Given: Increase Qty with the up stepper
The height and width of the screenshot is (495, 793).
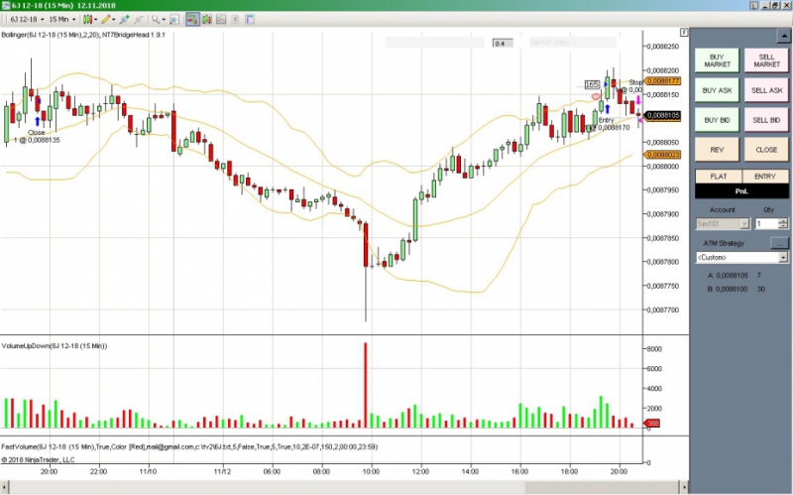Looking at the screenshot, I should (x=783, y=221).
